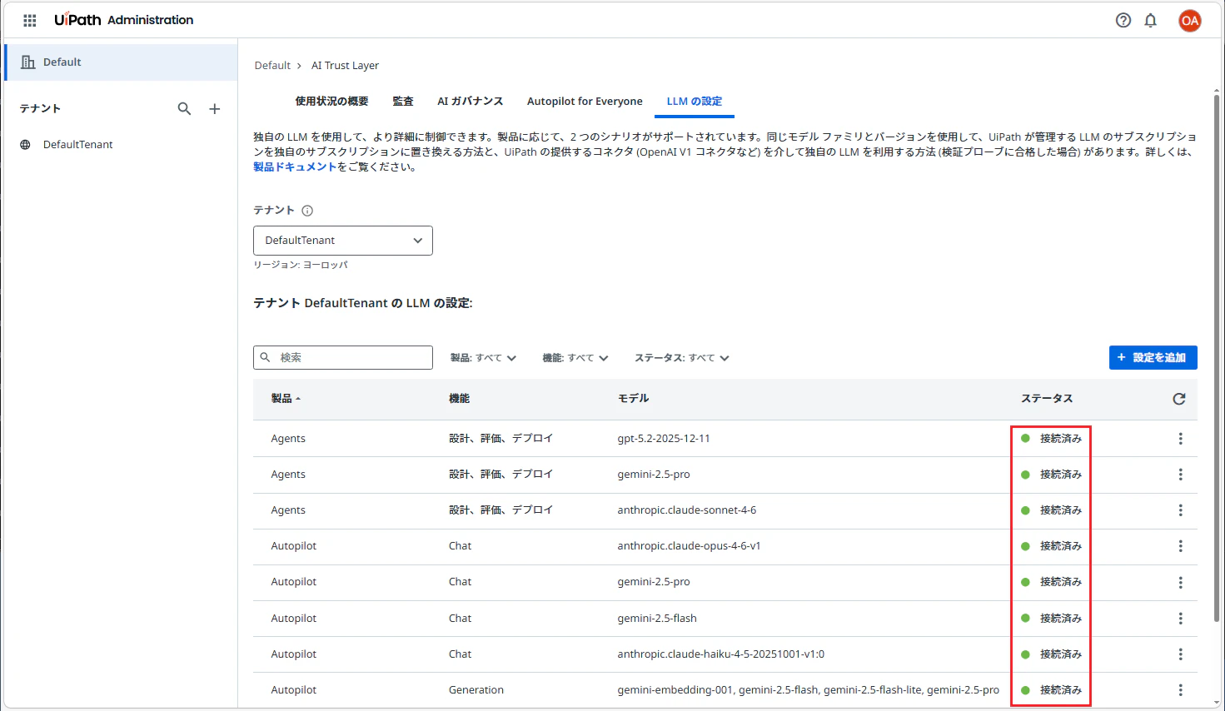Click the Generation feature cell

(x=476, y=690)
